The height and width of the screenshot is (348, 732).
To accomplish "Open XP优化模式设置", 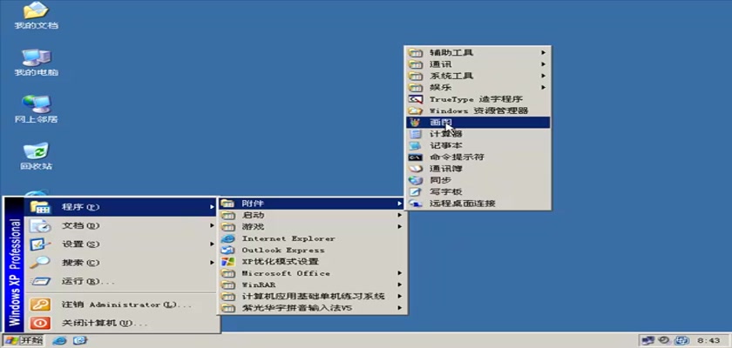I will pyautogui.click(x=312, y=262).
